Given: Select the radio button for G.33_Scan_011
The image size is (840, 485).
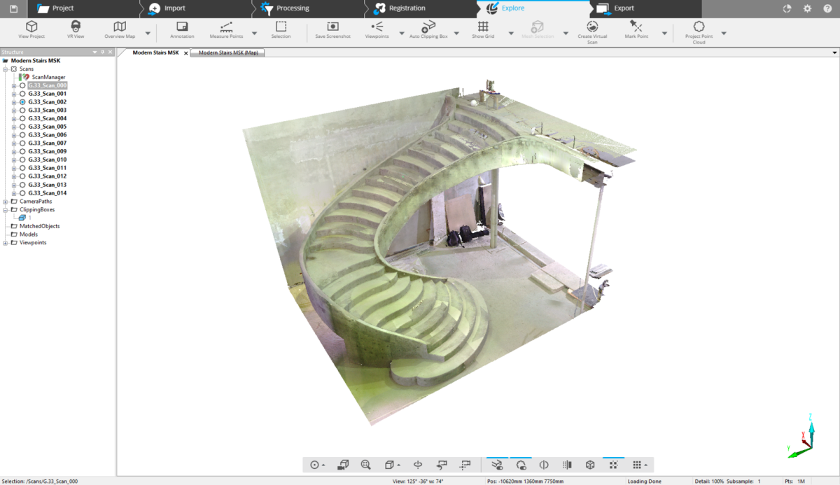Looking at the screenshot, I should [22, 168].
